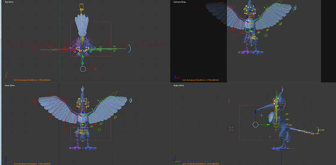Click the axis orientation indicator in Right Ortho
Screen dimensions: 336x165
click(176, 159)
